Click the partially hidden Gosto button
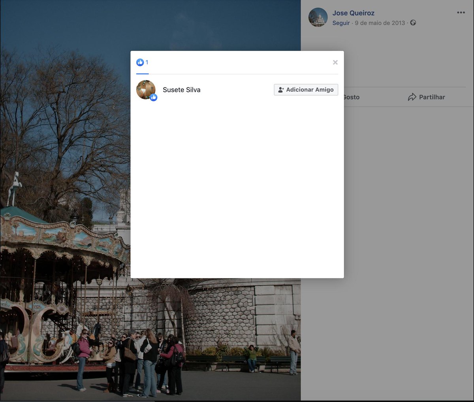The height and width of the screenshot is (402, 474). click(x=352, y=97)
